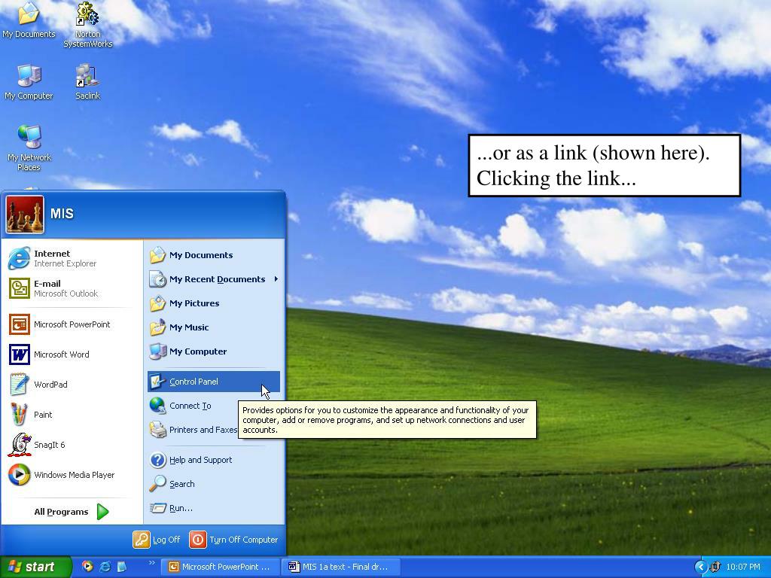Switch to MIS 1a text Word taskbar button
Viewport: 771px width, 578px height.
pyautogui.click(x=340, y=567)
